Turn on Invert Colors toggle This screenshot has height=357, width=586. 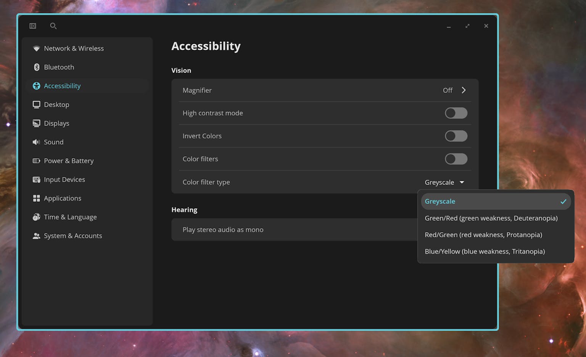(456, 136)
